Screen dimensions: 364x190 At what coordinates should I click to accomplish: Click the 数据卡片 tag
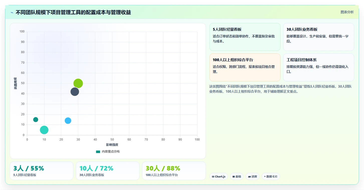(271, 177)
